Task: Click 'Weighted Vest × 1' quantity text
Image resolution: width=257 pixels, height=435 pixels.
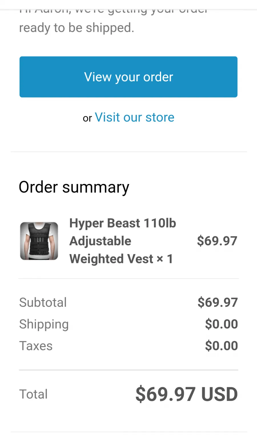Action: point(121,259)
